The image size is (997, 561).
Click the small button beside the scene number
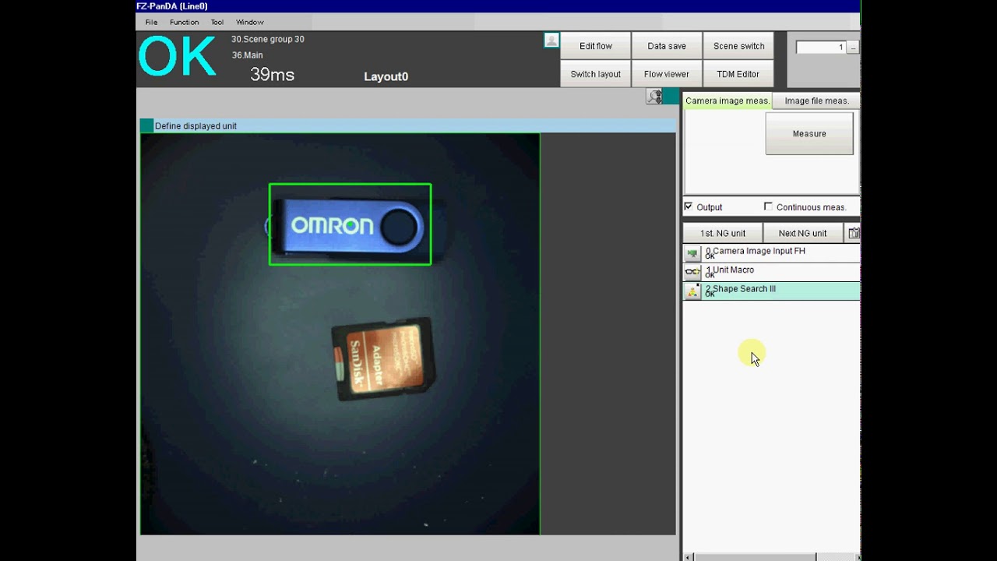853,48
